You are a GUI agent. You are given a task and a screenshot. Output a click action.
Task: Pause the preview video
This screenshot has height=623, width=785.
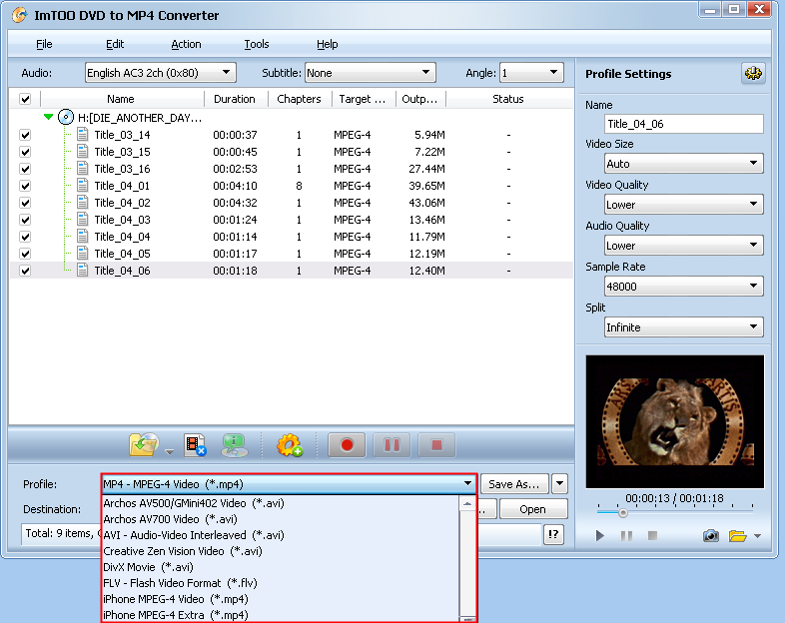point(626,536)
